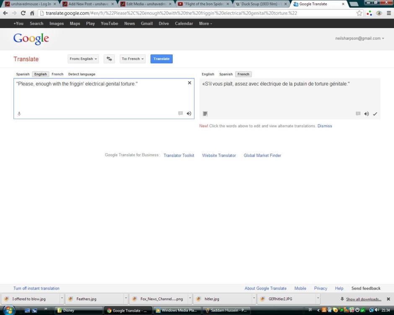This screenshot has width=394, height=315.
Task: Open the Chrome menu icon
Action: tap(388, 13)
